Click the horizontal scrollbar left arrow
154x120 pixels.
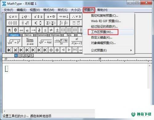4,111
